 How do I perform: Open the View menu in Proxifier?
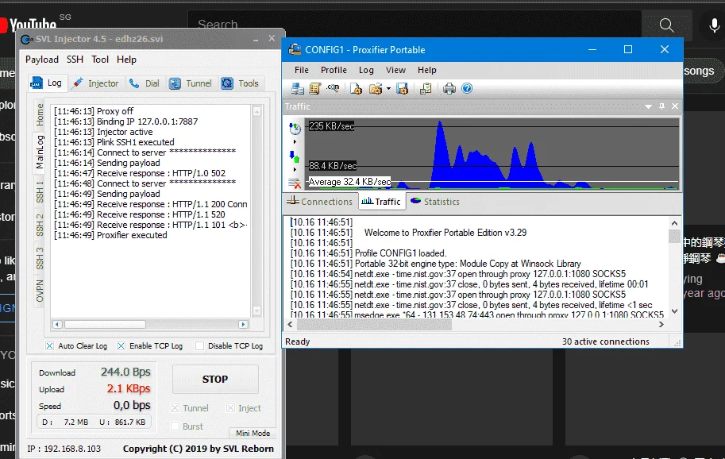[395, 70]
